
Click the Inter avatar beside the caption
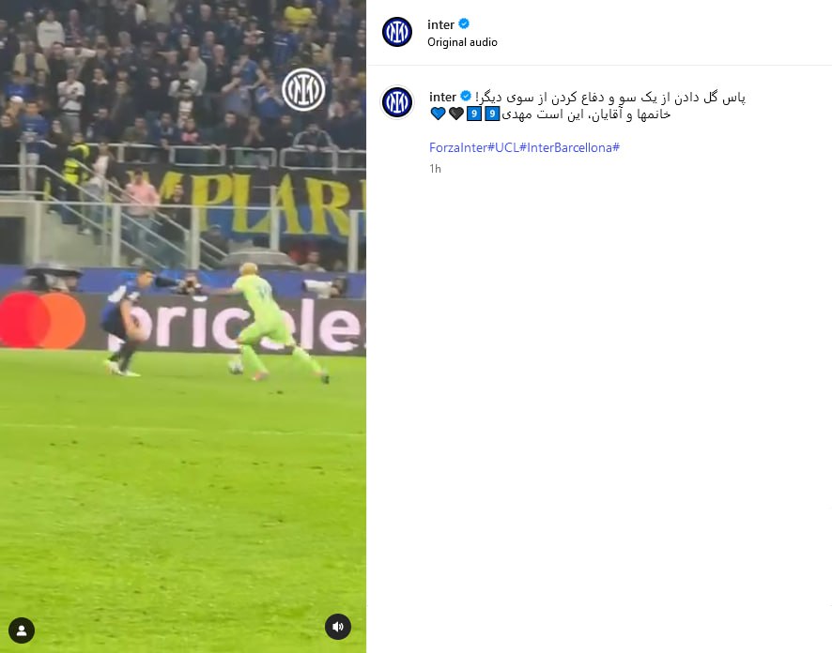click(x=397, y=101)
